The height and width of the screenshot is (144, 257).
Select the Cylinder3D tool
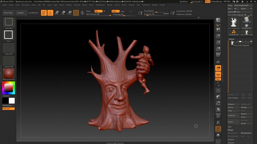point(247,20)
